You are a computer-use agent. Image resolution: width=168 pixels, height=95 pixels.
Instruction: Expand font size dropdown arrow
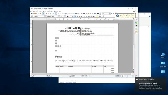click(x=65, y=16)
